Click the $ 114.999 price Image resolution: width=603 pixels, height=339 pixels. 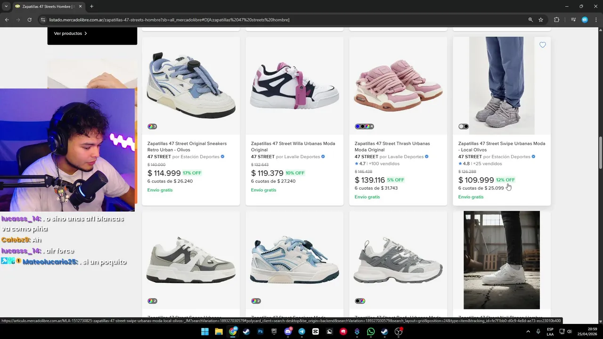coord(164,173)
